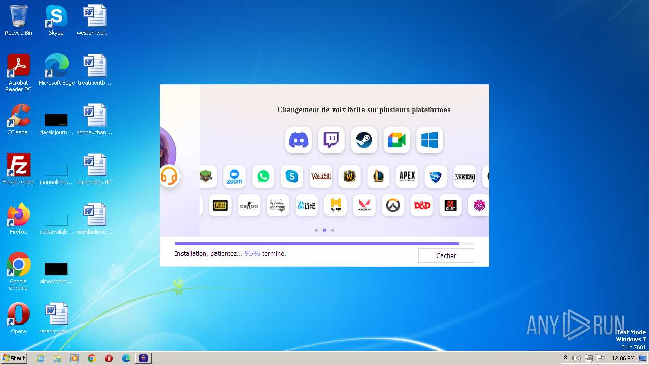The width and height of the screenshot is (649, 365).
Task: Click the orange headset icon
Action: 170,176
